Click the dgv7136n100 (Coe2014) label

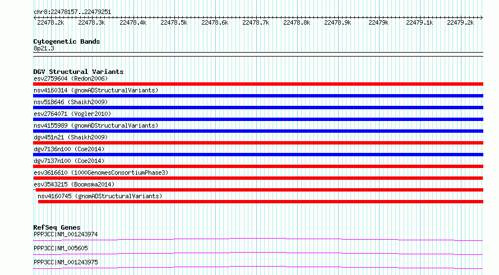pos(69,149)
